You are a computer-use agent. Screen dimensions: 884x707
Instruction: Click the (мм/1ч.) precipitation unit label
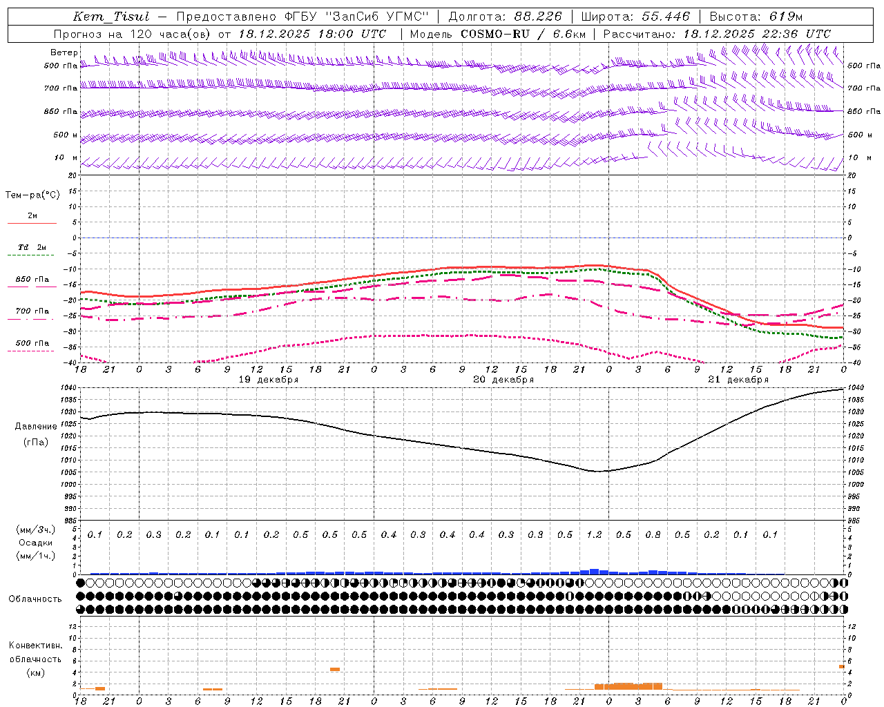coord(36,556)
